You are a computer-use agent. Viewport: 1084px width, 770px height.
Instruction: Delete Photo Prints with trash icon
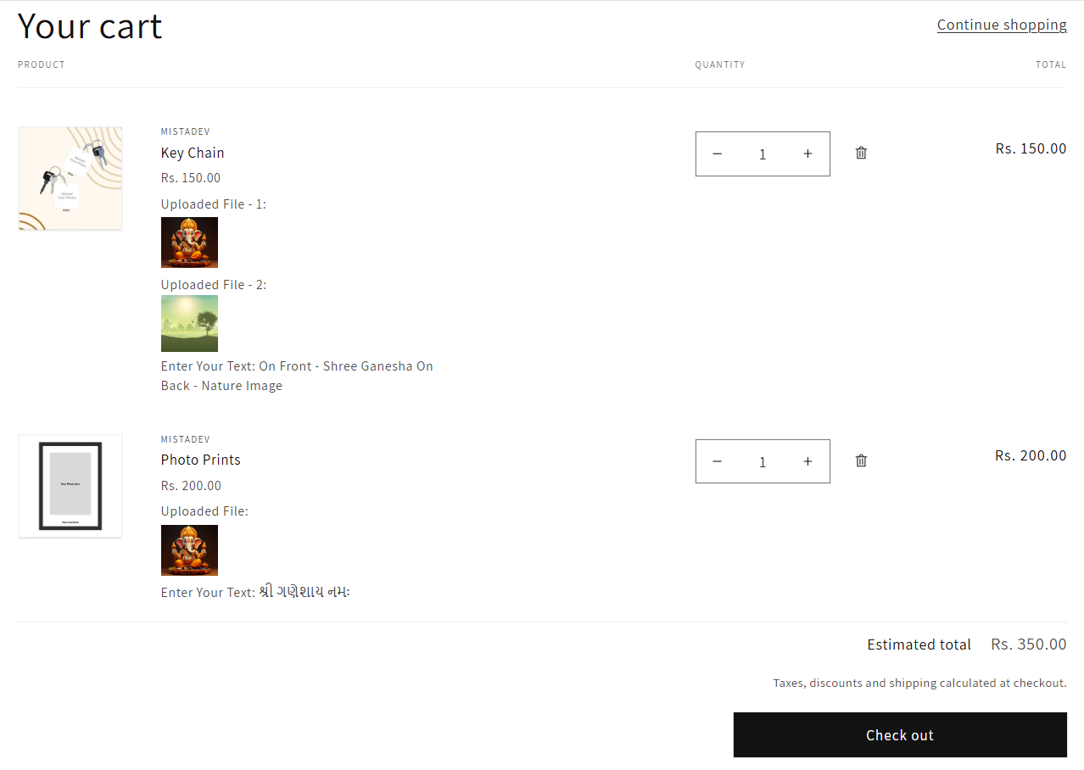(861, 460)
